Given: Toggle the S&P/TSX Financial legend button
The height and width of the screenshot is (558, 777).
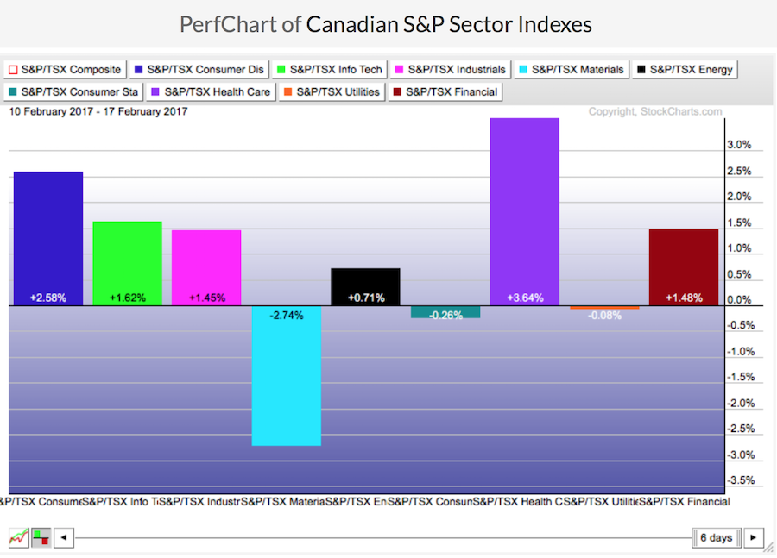Looking at the screenshot, I should 445,91.
